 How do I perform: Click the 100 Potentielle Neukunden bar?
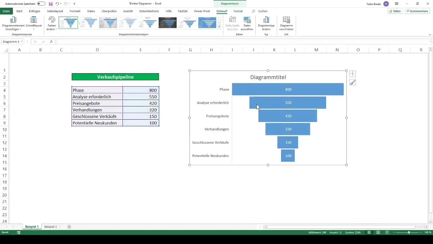[288, 156]
